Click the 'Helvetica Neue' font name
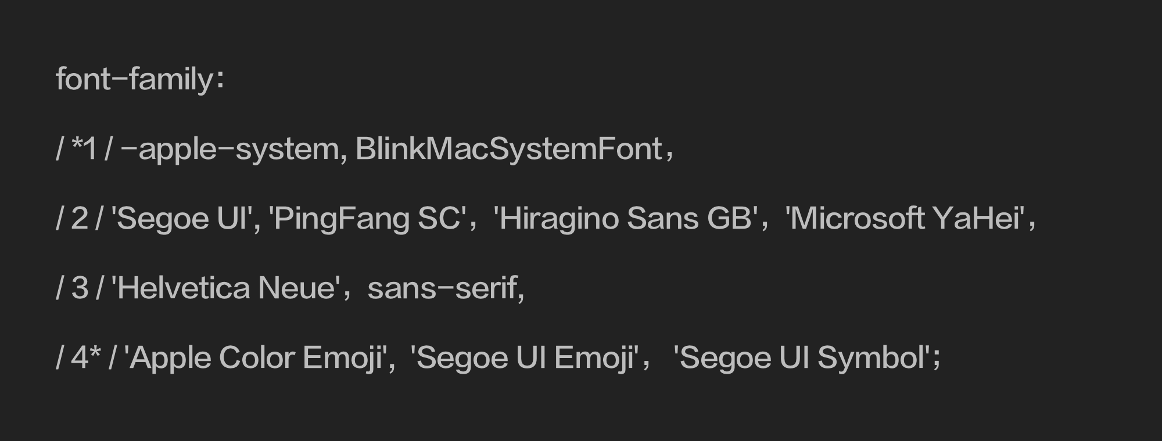This screenshot has height=441, width=1162. [x=227, y=288]
